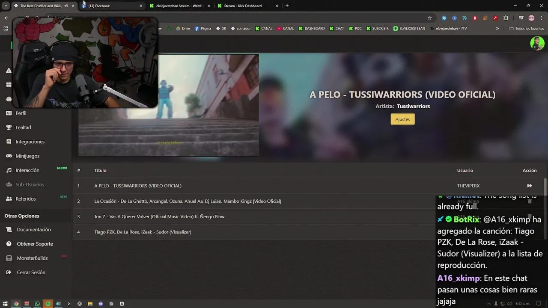Close the Kick Dashboard tab
The height and width of the screenshot is (308, 548).
pyautogui.click(x=277, y=6)
